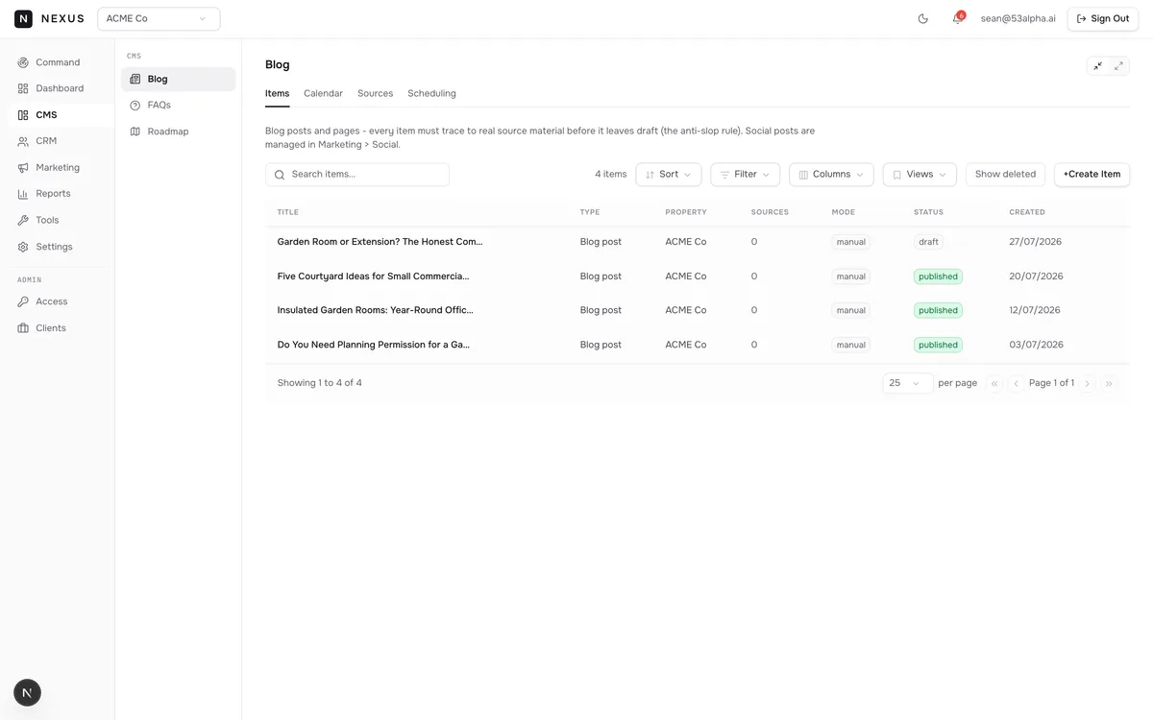Viewport: 1153px width, 720px height.
Task: Go to the first page of results
Action: point(994,383)
